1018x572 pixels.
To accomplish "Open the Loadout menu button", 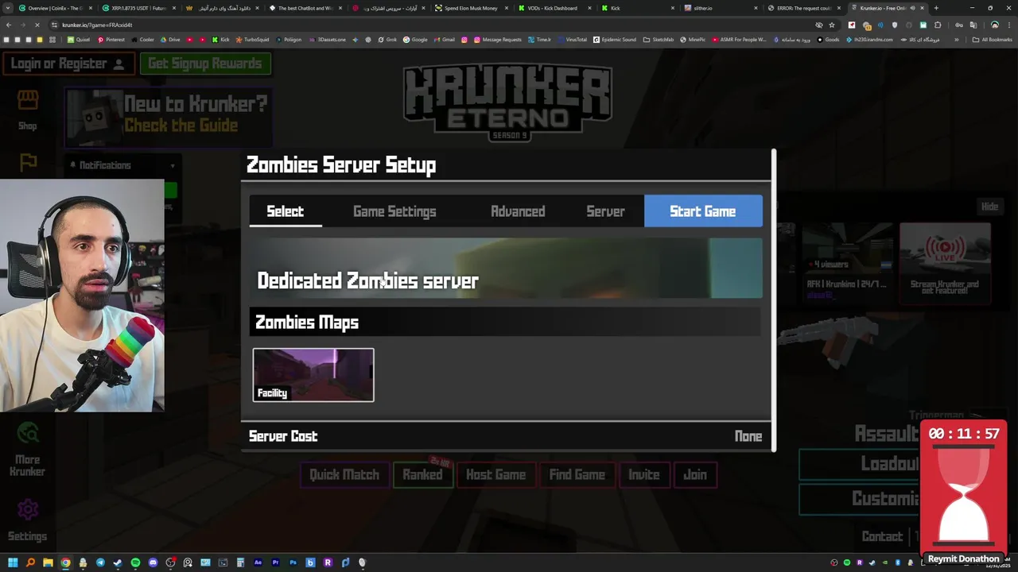I will tap(861, 464).
